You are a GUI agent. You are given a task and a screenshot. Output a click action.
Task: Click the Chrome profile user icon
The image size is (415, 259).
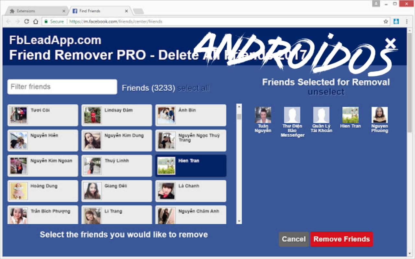(x=376, y=4)
